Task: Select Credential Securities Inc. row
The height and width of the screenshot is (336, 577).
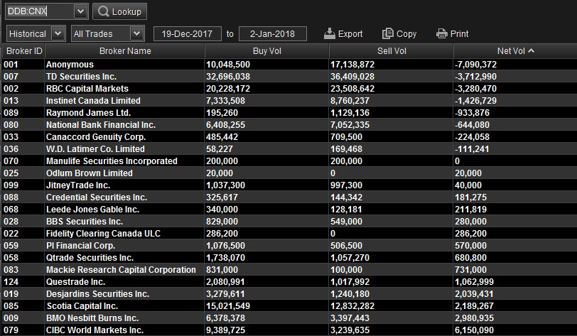Action: tap(289, 197)
